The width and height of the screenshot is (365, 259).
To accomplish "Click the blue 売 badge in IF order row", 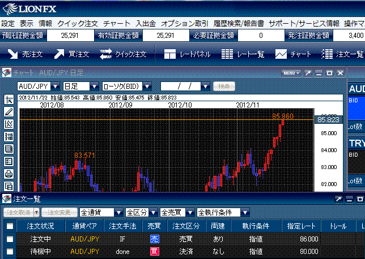I will tap(155, 239).
